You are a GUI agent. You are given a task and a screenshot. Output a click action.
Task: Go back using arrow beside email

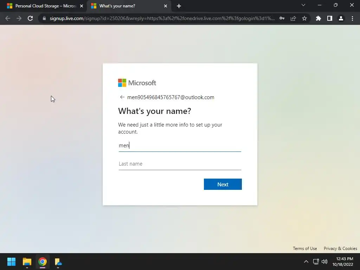[x=122, y=97]
